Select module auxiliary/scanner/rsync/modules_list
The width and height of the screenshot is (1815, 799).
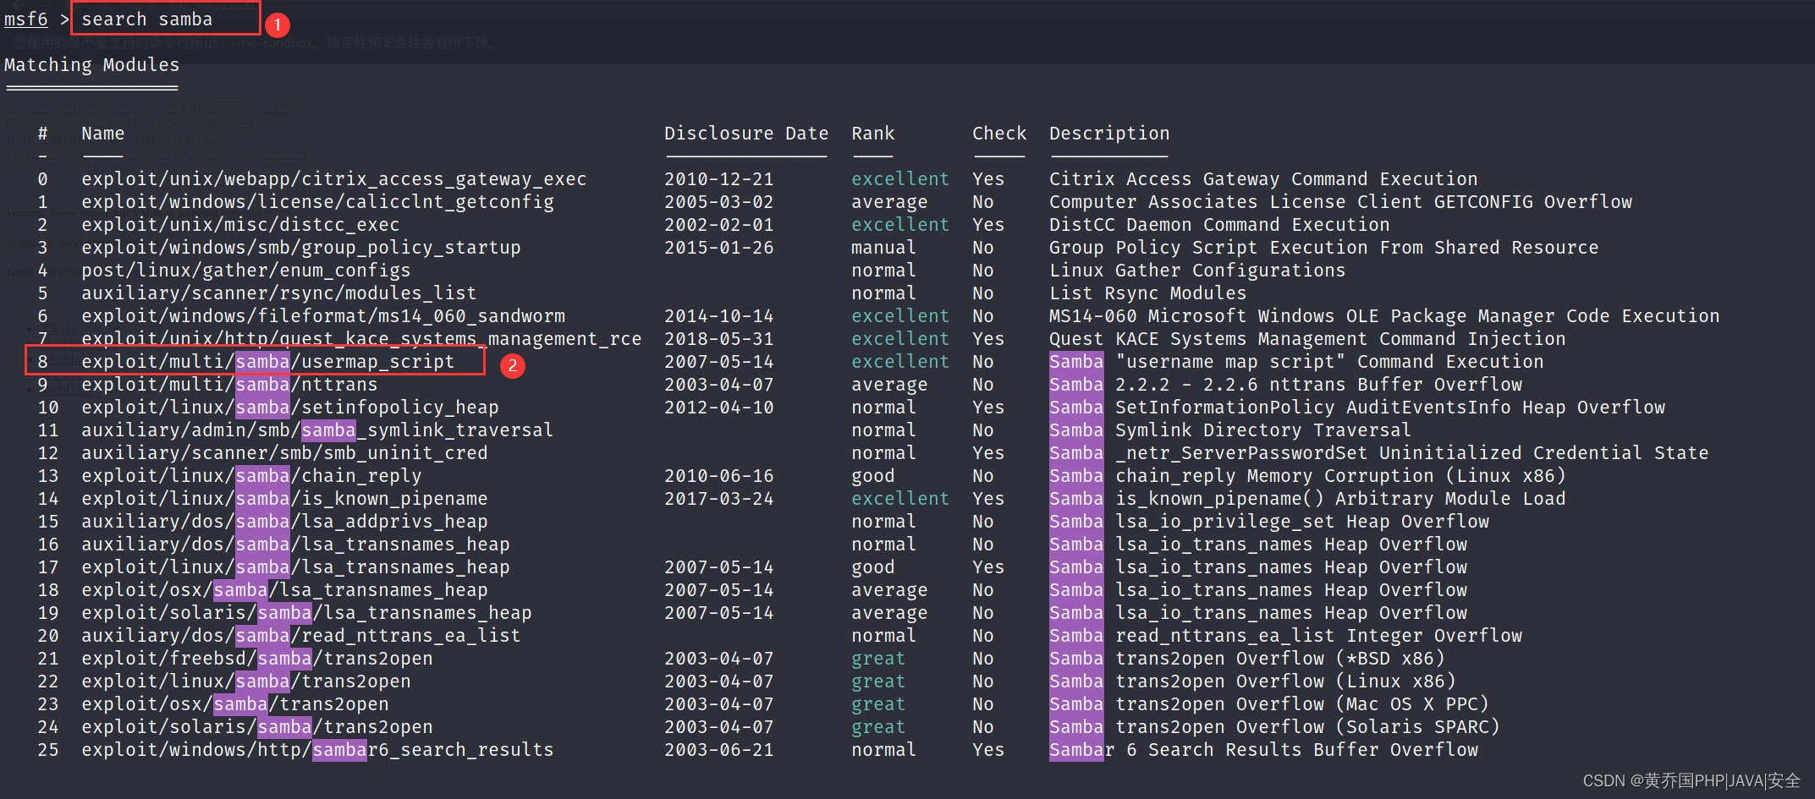coord(279,293)
